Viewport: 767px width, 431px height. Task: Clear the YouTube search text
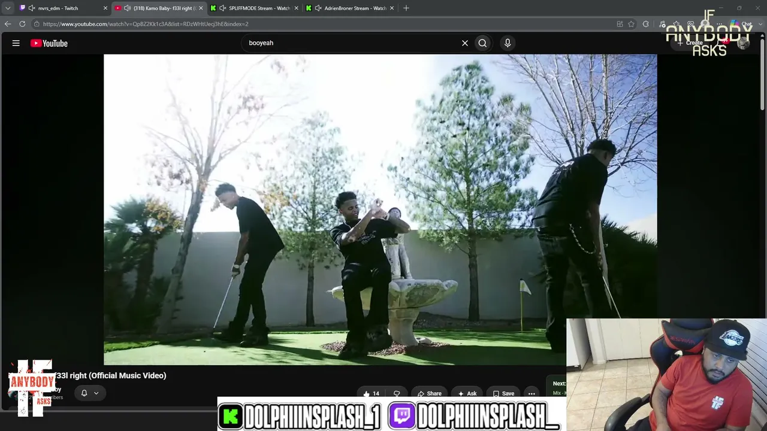coord(464,43)
